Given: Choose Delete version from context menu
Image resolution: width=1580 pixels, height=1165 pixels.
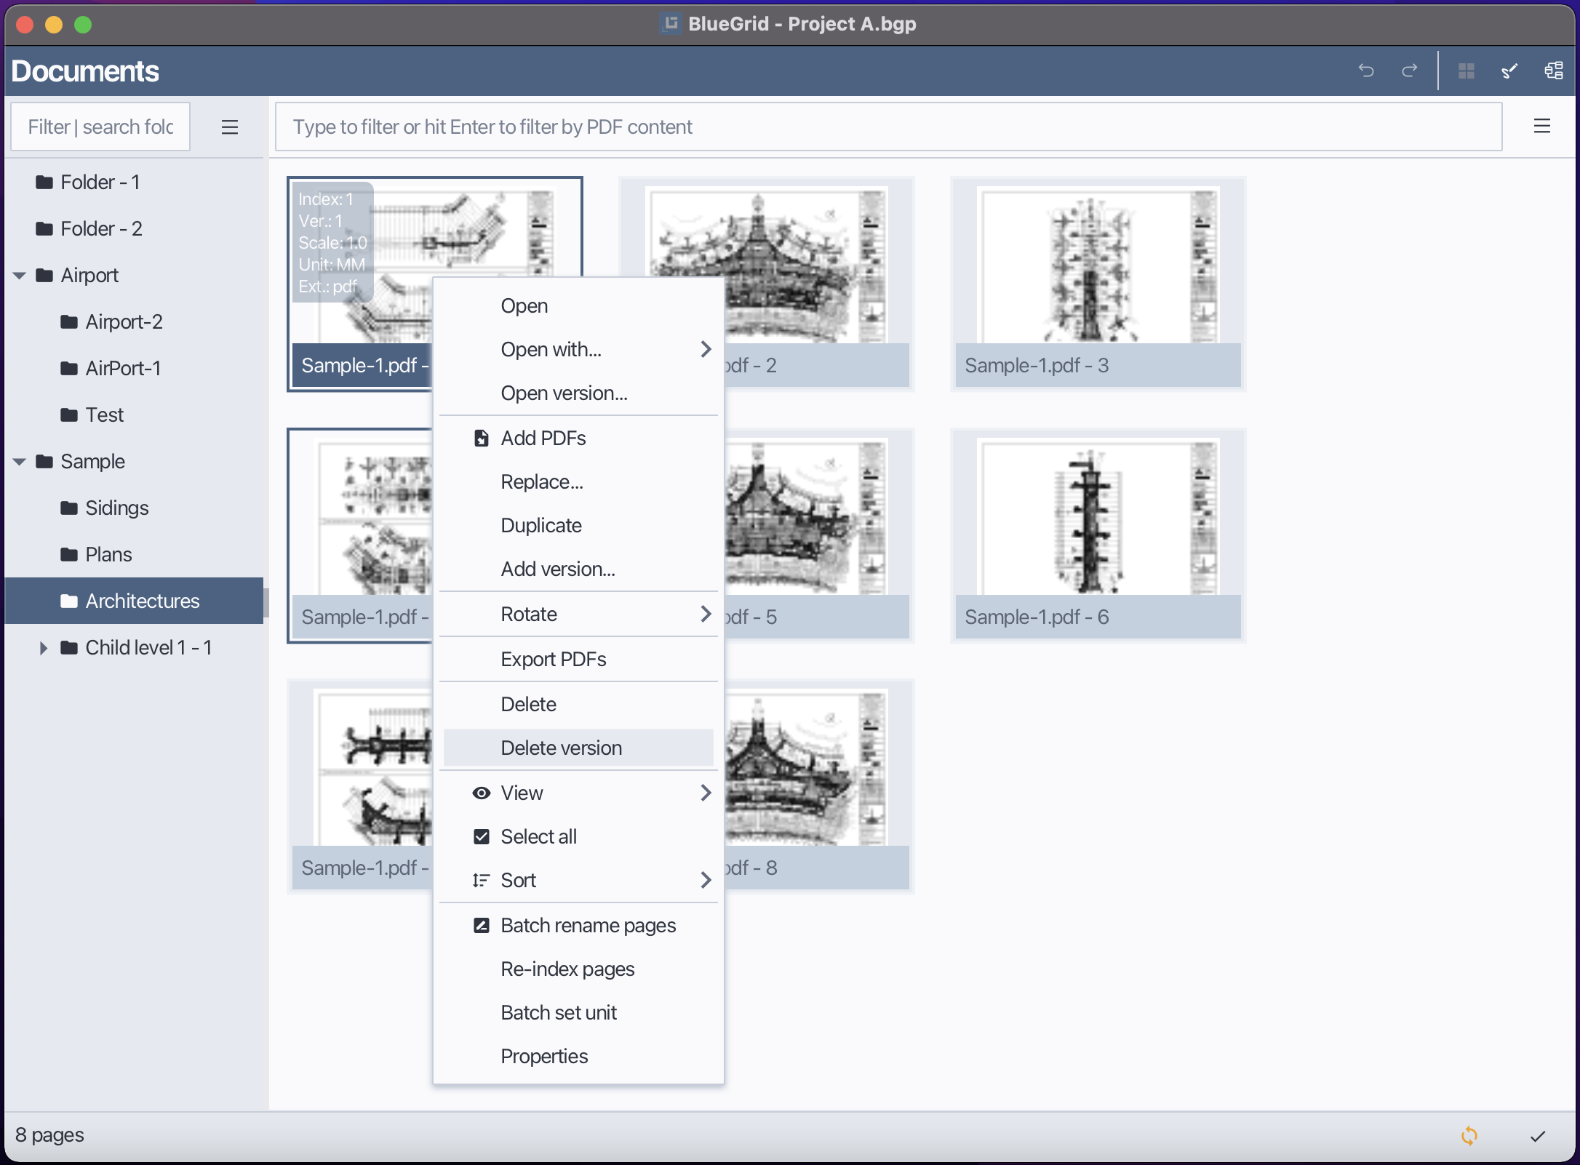Looking at the screenshot, I should (561, 748).
